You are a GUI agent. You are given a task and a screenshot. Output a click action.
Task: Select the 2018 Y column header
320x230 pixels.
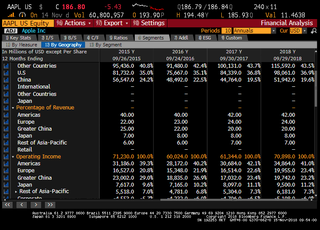pos(287,52)
